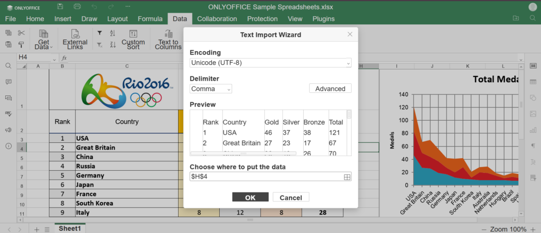Close the Text Import Wizard dialog

click(x=350, y=35)
